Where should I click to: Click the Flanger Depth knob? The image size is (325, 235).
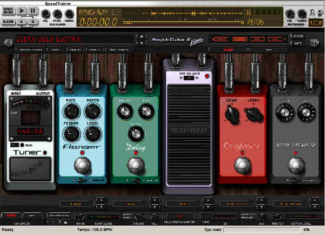coord(93,112)
